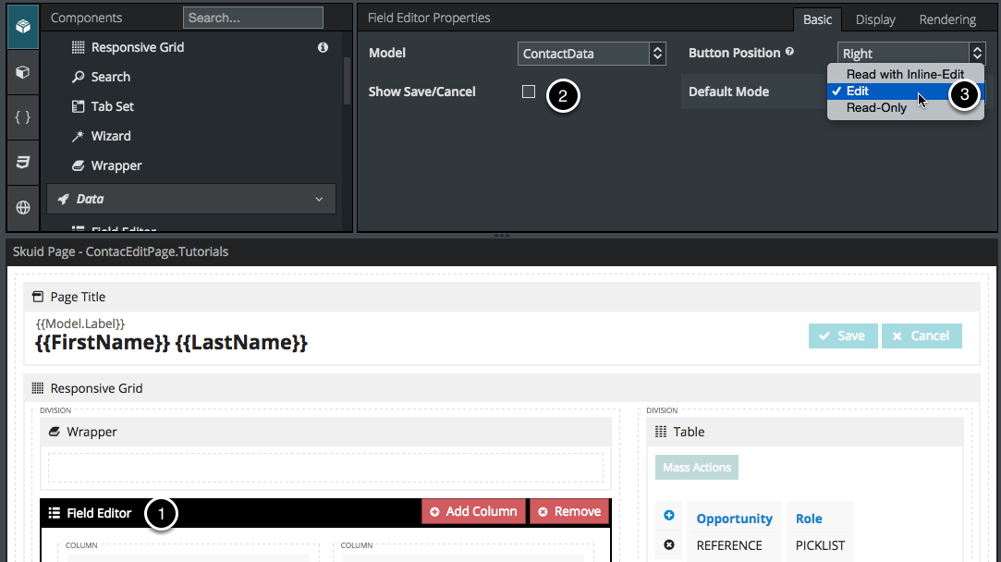This screenshot has width=1001, height=562.
Task: Click the Button Position help icon
Action: pos(789,53)
